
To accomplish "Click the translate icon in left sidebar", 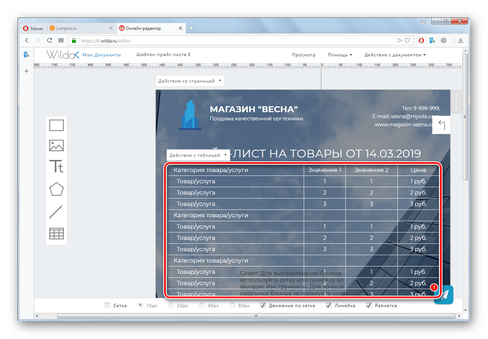I will pyautogui.click(x=27, y=55).
